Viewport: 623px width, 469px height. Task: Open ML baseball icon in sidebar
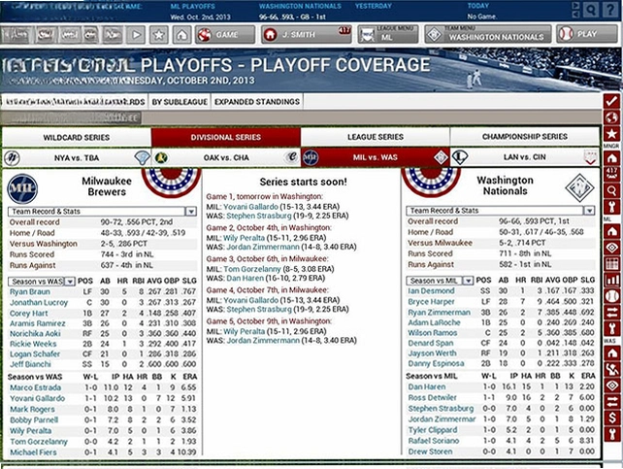[x=612, y=296]
